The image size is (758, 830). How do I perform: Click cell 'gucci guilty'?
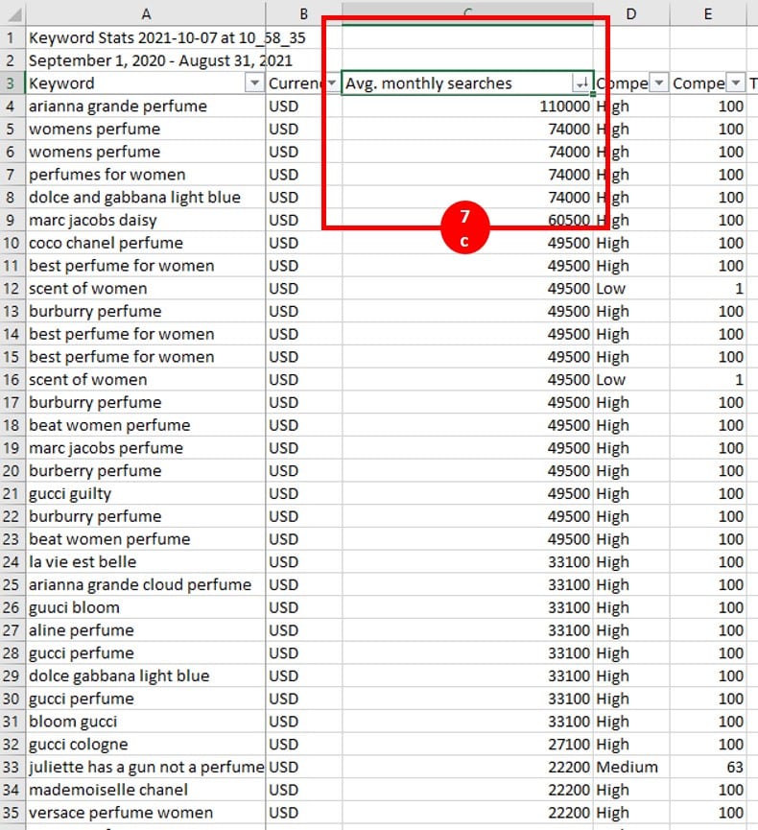coord(146,493)
